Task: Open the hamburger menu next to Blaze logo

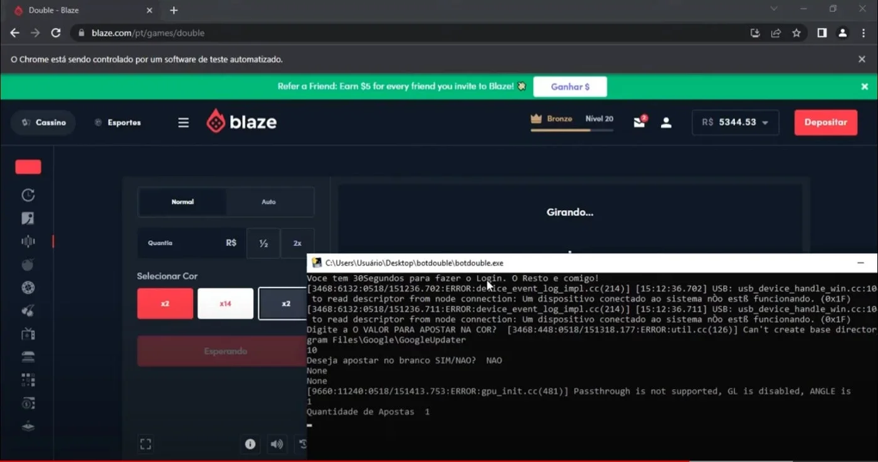Action: click(x=183, y=123)
